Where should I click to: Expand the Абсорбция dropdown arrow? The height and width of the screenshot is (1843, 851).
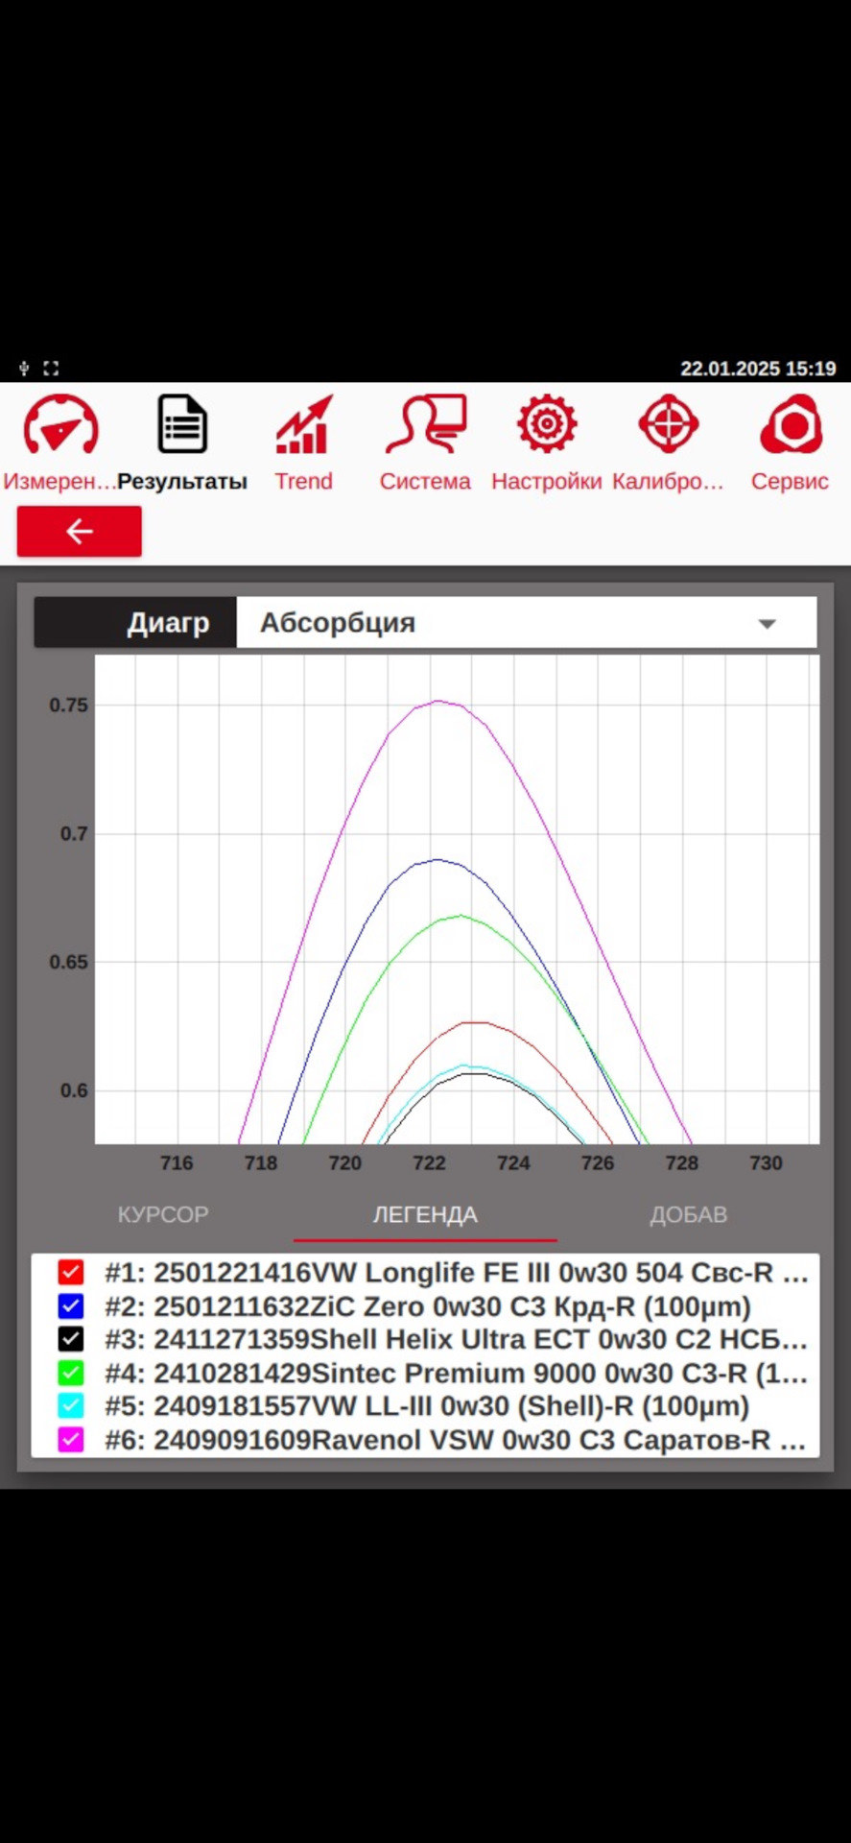tap(767, 624)
